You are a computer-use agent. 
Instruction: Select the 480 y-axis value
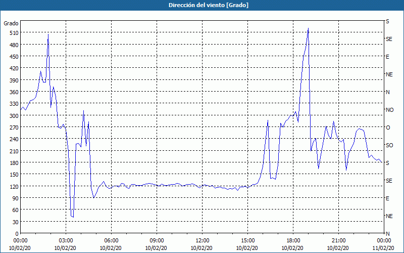(14, 45)
